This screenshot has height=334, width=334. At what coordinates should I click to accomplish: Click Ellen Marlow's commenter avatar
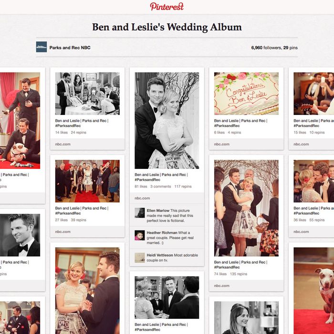(140, 213)
